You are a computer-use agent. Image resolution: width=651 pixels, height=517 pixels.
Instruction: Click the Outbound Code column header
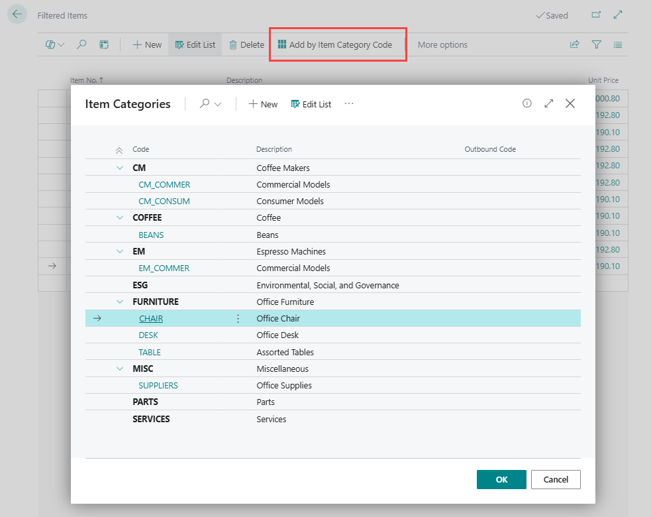pyautogui.click(x=490, y=149)
